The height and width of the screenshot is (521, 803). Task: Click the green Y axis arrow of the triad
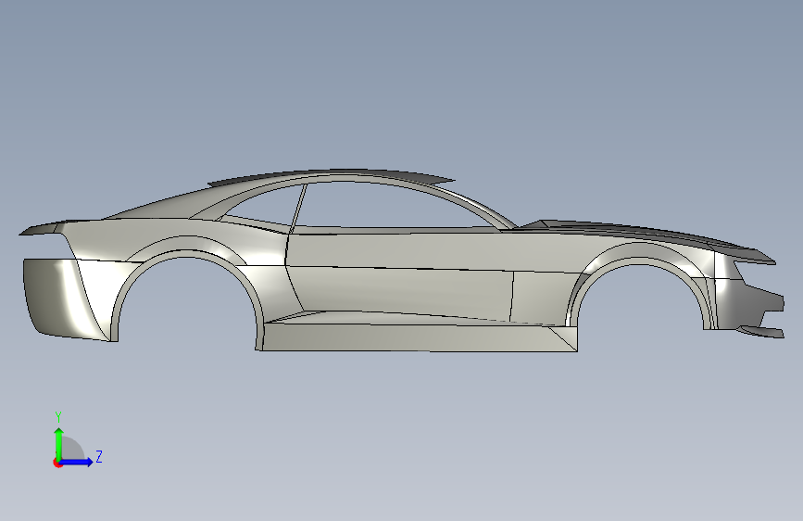tap(59, 443)
